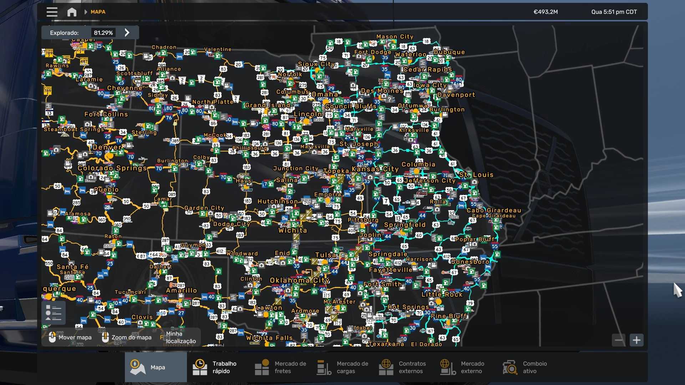Click the Oklahoma City label on map
The image size is (685, 385).
[x=299, y=281]
